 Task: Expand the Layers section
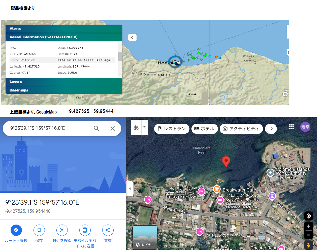click(64, 82)
